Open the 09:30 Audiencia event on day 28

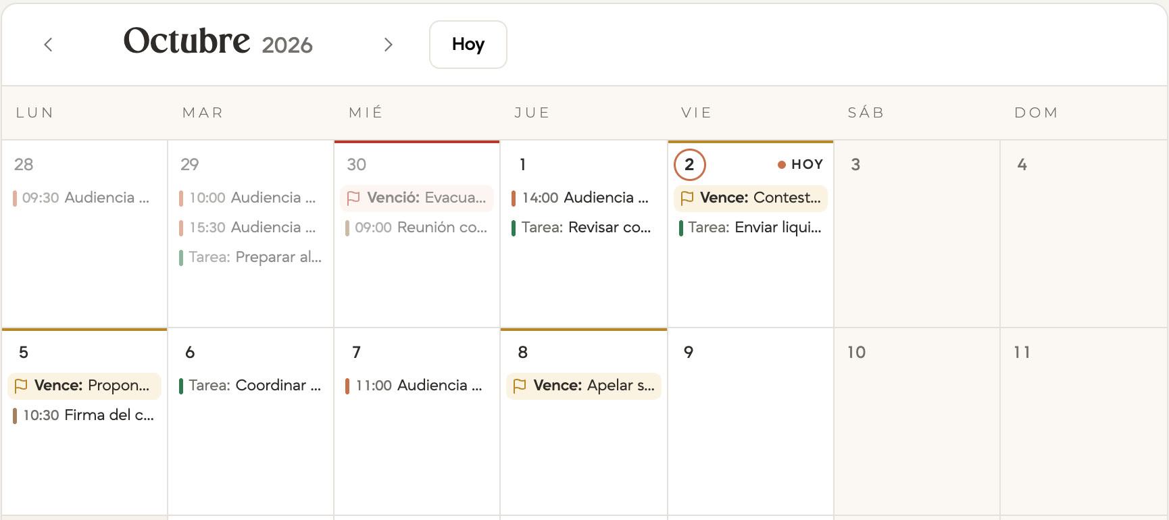coord(84,198)
